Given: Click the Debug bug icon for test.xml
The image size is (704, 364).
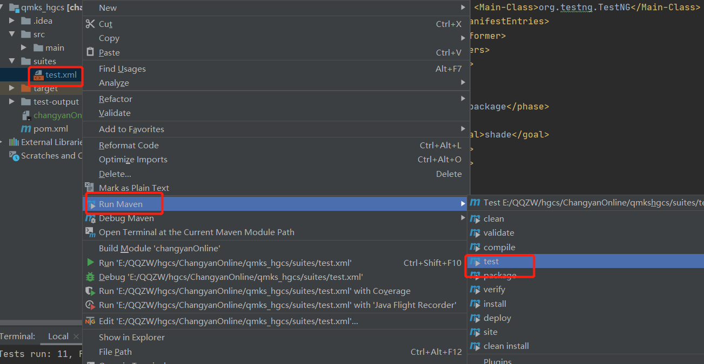Looking at the screenshot, I should coord(90,277).
